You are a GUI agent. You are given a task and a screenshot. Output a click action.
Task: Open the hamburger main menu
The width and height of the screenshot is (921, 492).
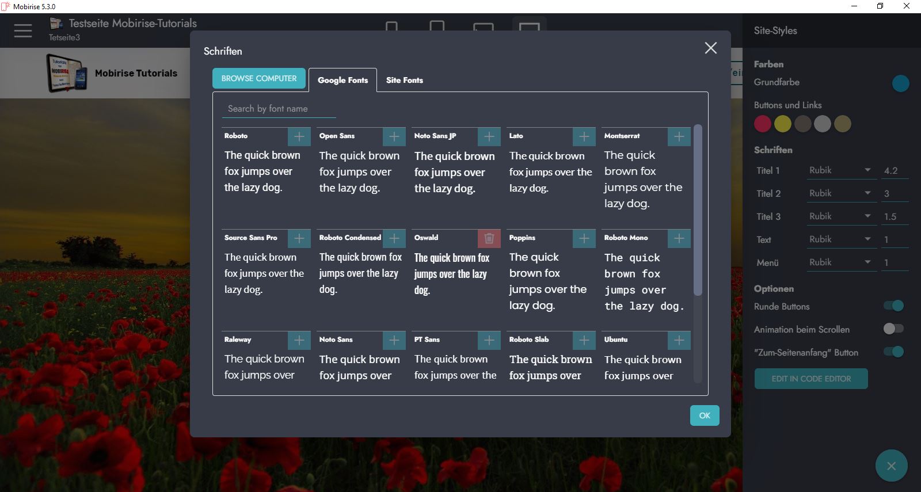tap(23, 30)
